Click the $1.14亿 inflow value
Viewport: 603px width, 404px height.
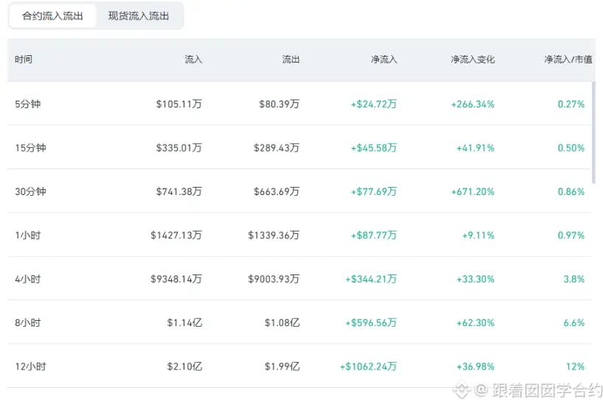(x=184, y=323)
